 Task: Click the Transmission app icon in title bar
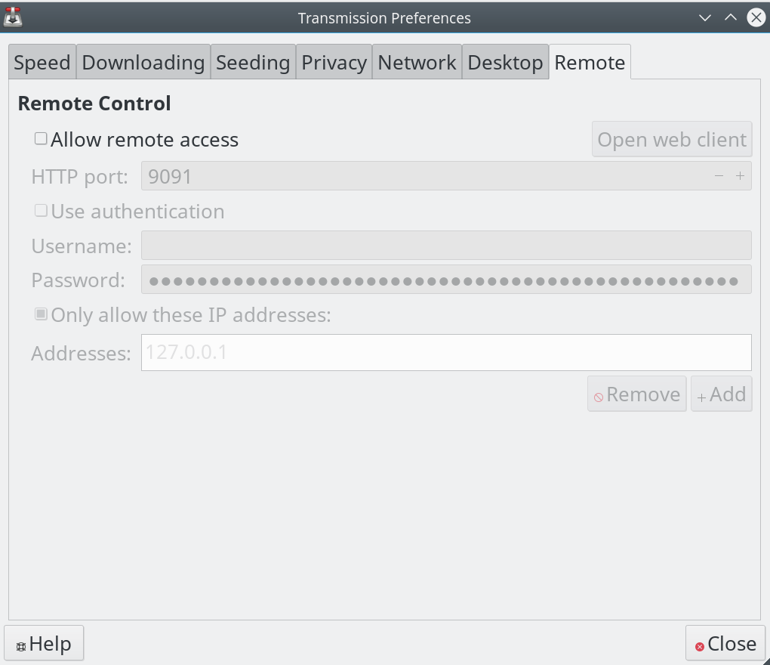coord(13,17)
